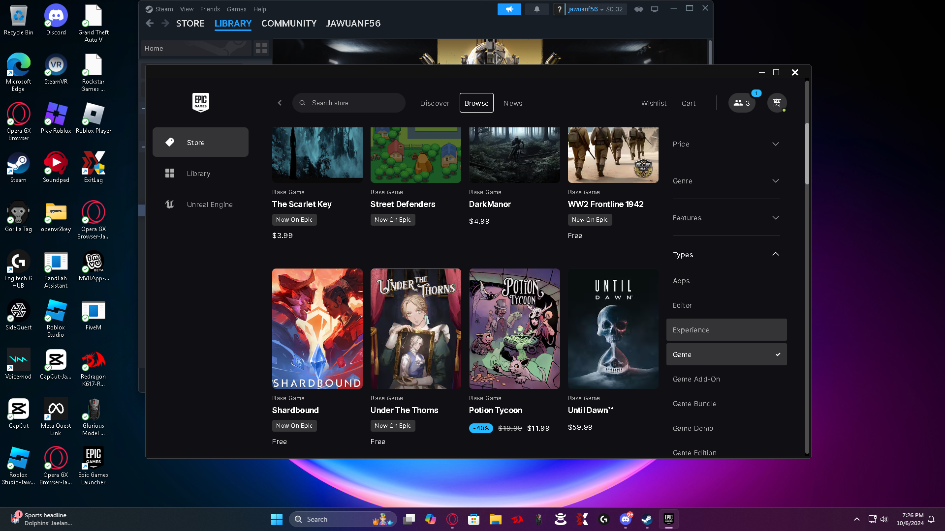945x531 pixels.
Task: Open the Wishlist link
Action: [654, 103]
